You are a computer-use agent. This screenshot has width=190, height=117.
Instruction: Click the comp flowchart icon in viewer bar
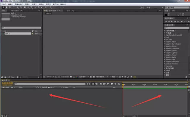(128, 77)
